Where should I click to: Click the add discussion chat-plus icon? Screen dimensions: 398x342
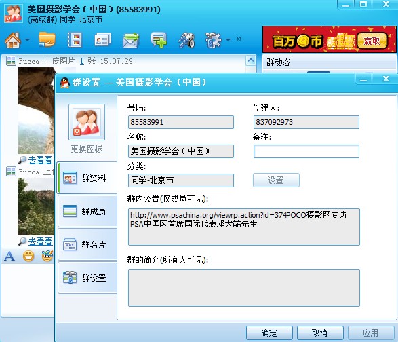pos(159,40)
